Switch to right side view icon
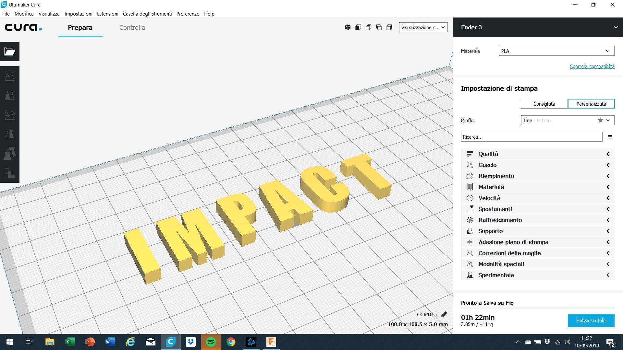623x350 pixels. point(389,27)
